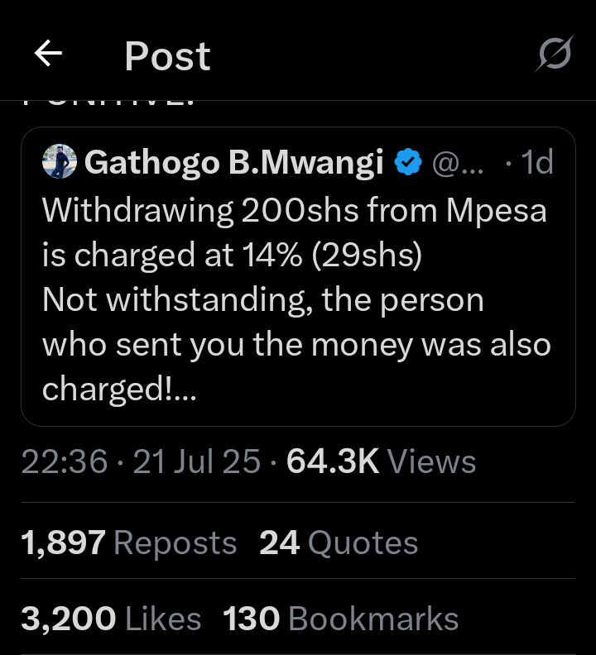Viewport: 596px width, 655px height.
Task: Tap the 22:36 post time
Action: point(65,462)
